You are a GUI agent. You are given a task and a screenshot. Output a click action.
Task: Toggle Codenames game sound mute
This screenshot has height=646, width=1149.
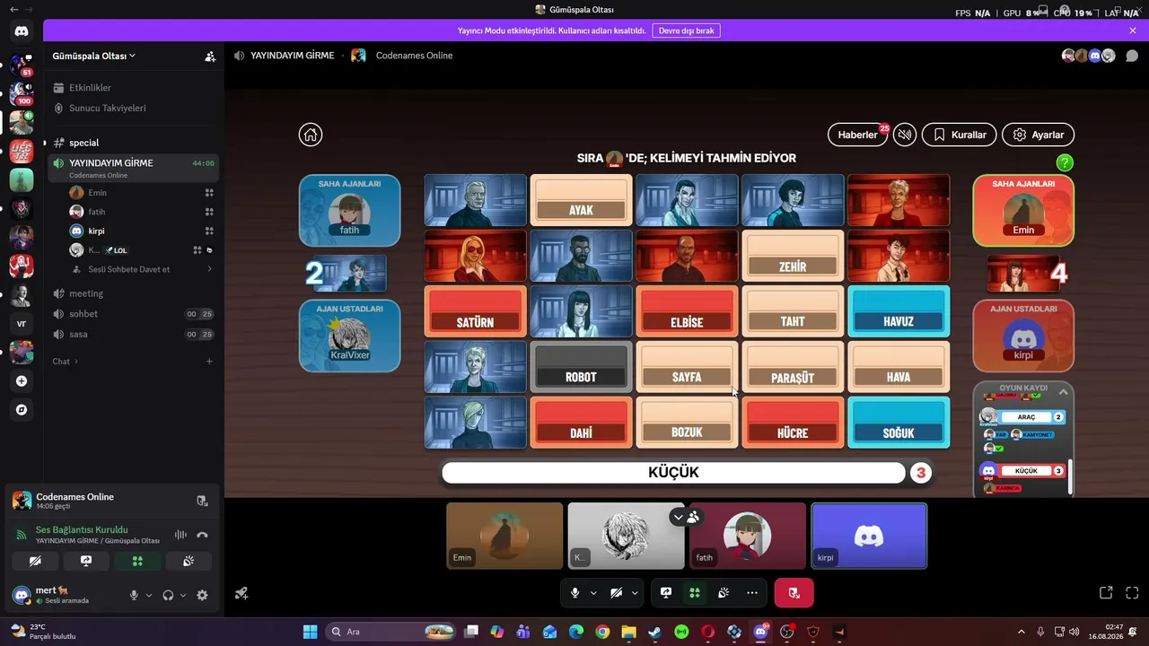[905, 135]
